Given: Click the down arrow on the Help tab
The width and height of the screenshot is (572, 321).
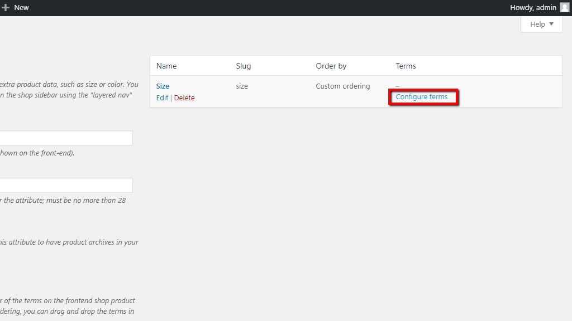Looking at the screenshot, I should tap(551, 24).
